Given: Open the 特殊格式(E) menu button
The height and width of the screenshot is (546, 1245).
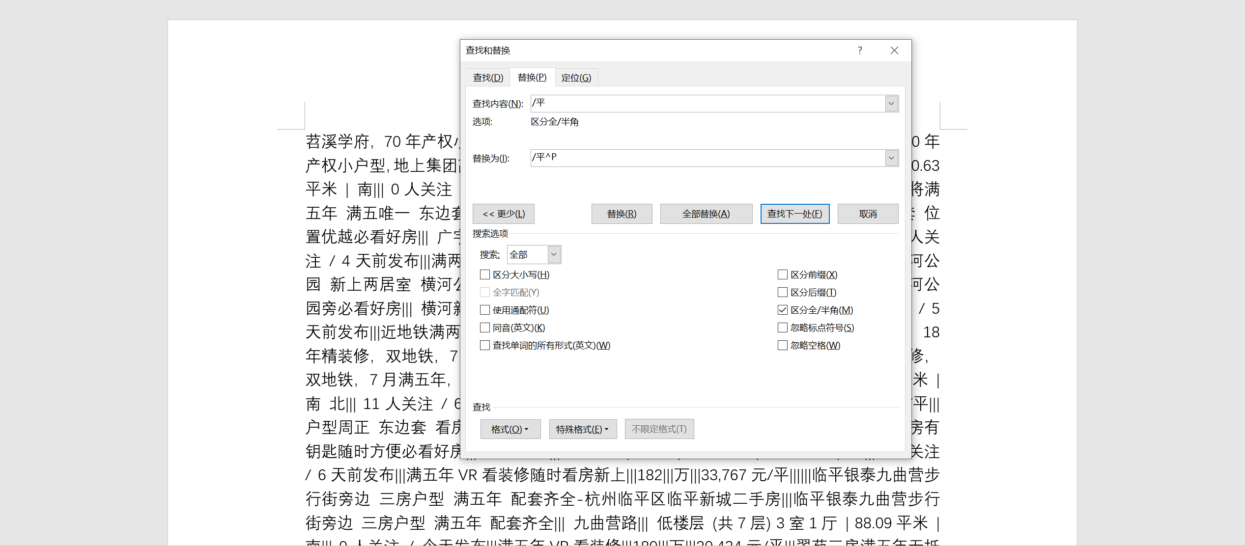Looking at the screenshot, I should point(583,429).
